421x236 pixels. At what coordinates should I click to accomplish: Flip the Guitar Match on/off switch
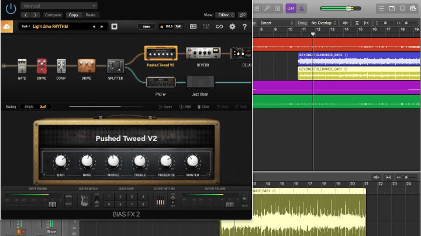(x=97, y=200)
